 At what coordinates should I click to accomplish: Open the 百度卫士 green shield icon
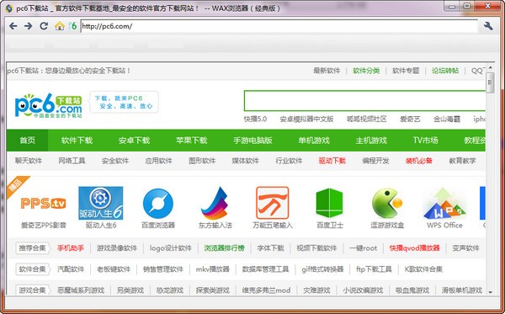pyautogui.click(x=329, y=203)
